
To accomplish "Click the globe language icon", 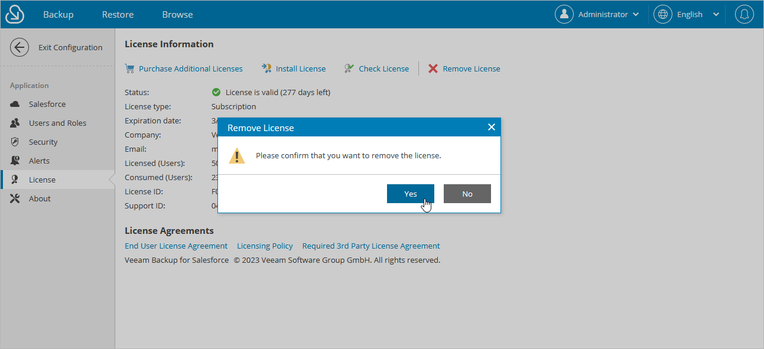I will 663,14.
